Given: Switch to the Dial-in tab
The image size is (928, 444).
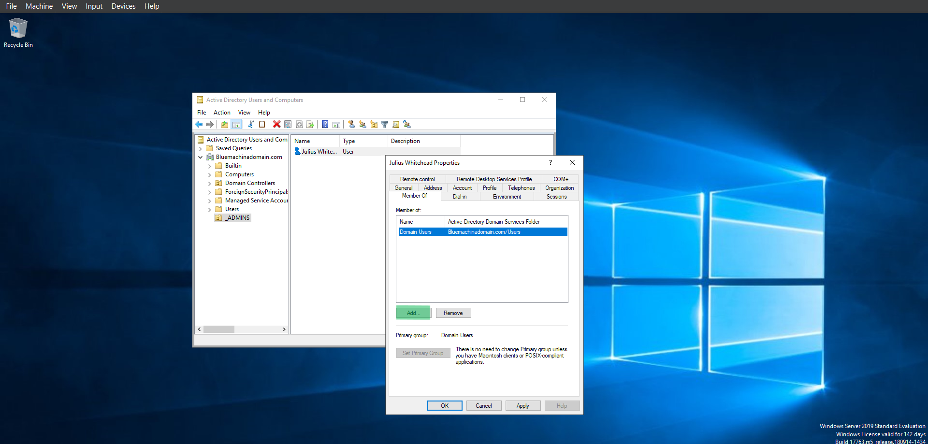Looking at the screenshot, I should pos(460,197).
